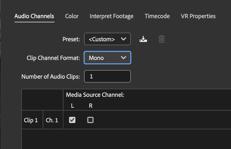Click the R column header
Image resolution: width=231 pixels, height=149 pixels.
click(x=91, y=106)
